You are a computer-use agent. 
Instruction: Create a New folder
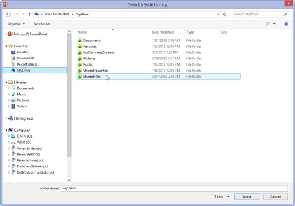tap(42, 24)
